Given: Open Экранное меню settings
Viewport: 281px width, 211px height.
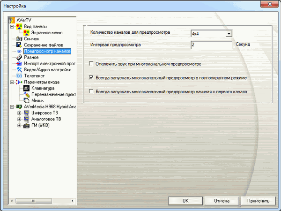Looking at the screenshot, I should tap(47, 33).
